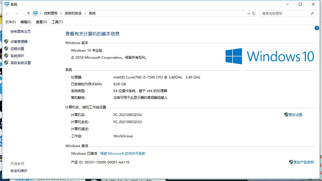This screenshot has height=181, width=322.
Task: Click the computer icon in address bar
Action: pyautogui.click(x=35, y=13)
